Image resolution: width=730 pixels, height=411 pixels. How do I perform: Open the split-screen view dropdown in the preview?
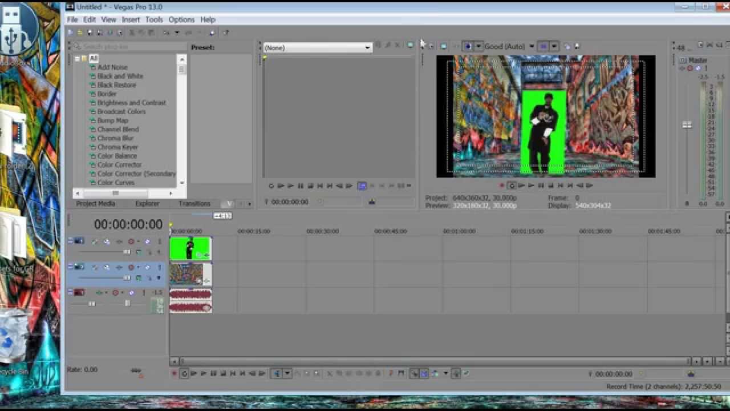coord(478,46)
